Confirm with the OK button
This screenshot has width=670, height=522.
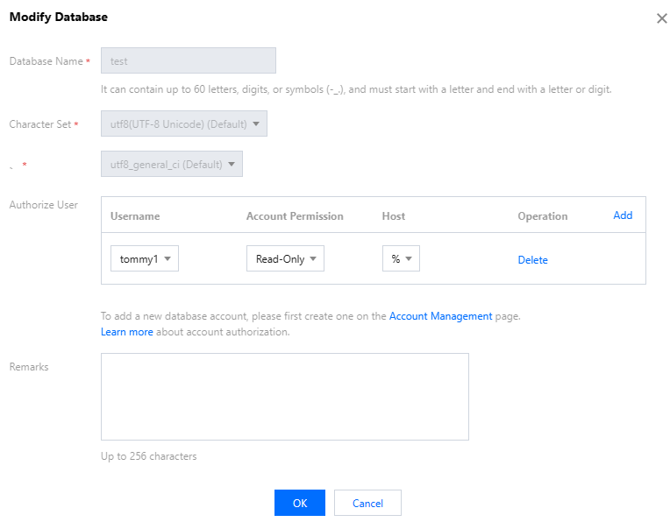coord(300,503)
